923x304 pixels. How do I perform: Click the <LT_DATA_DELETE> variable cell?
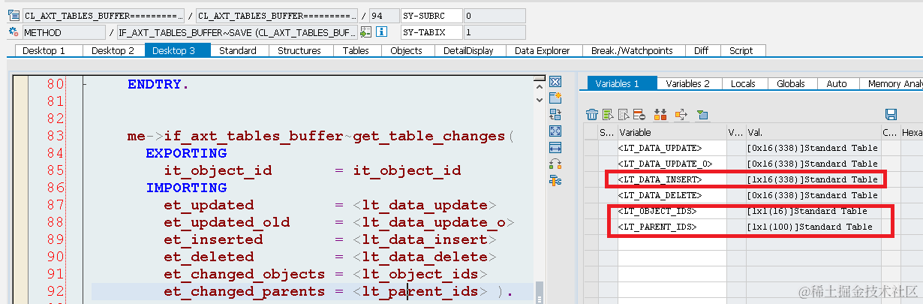coord(672,195)
